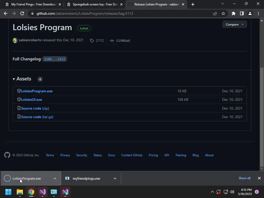Click the file icon for Source code (tar.gz)
The height and width of the screenshot is (198, 264).
pos(19,117)
